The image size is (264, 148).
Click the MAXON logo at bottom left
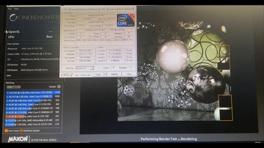(x=18, y=139)
